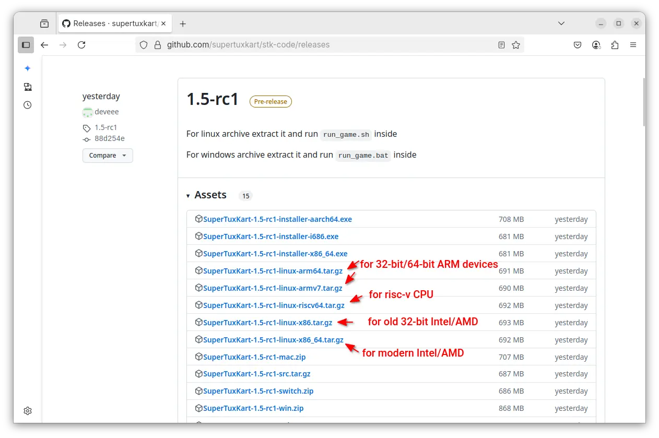Open history clock sidebar icon

tap(28, 105)
